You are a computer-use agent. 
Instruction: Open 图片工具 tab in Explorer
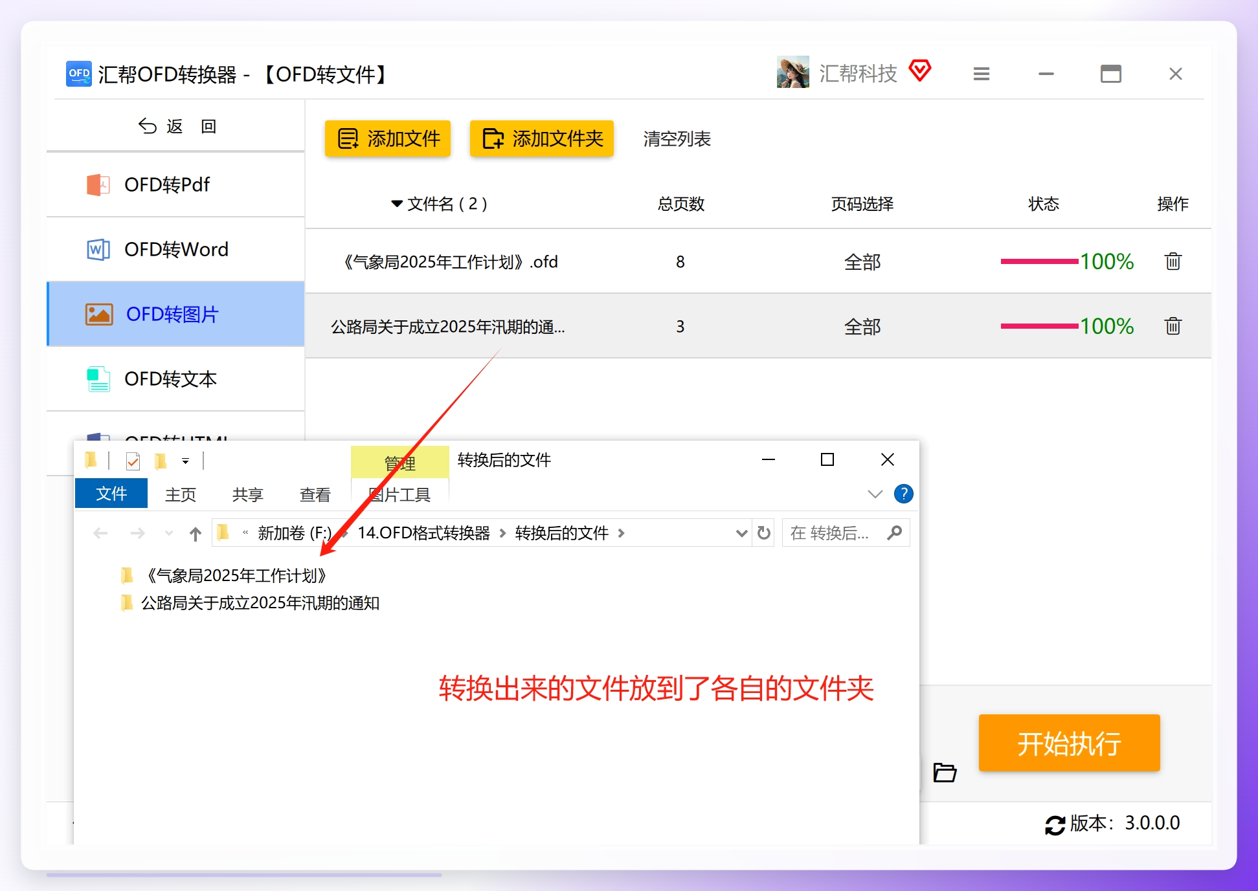click(400, 494)
